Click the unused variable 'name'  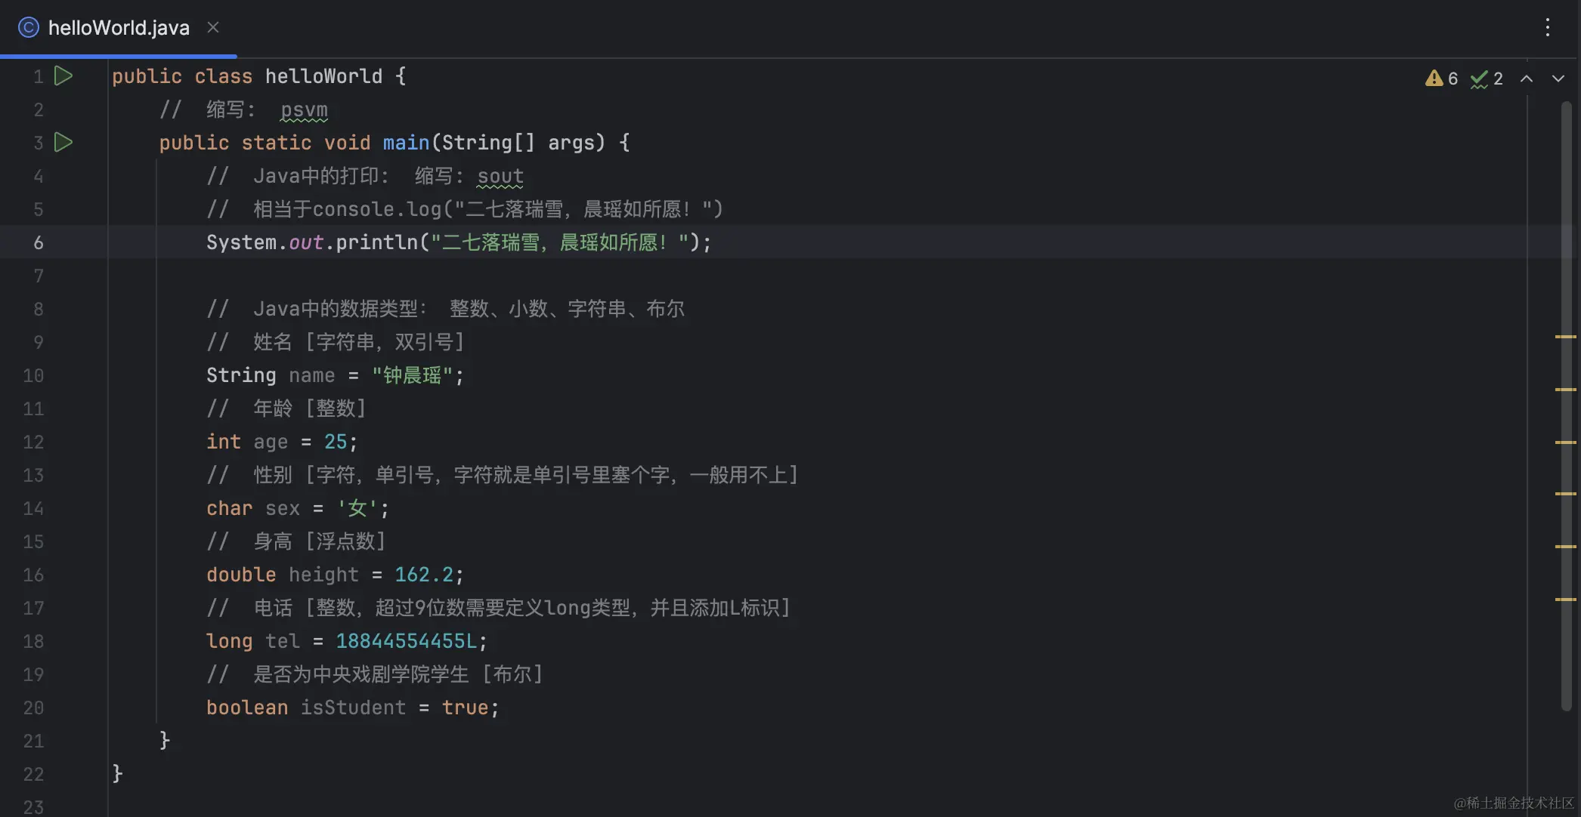311,375
